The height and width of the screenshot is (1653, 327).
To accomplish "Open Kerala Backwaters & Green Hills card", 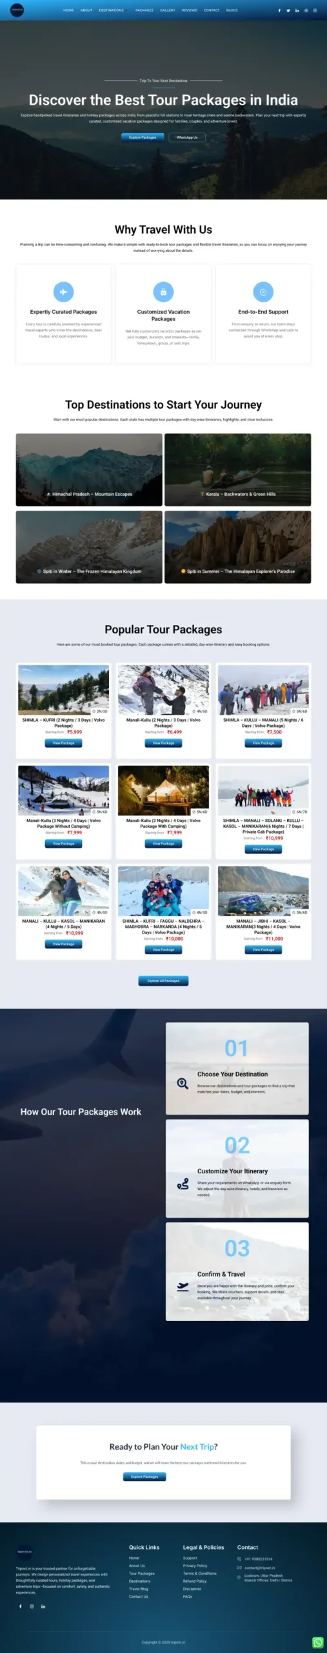I will [237, 469].
